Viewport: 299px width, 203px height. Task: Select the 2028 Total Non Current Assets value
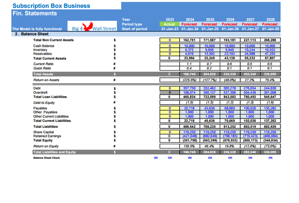coord(269,40)
